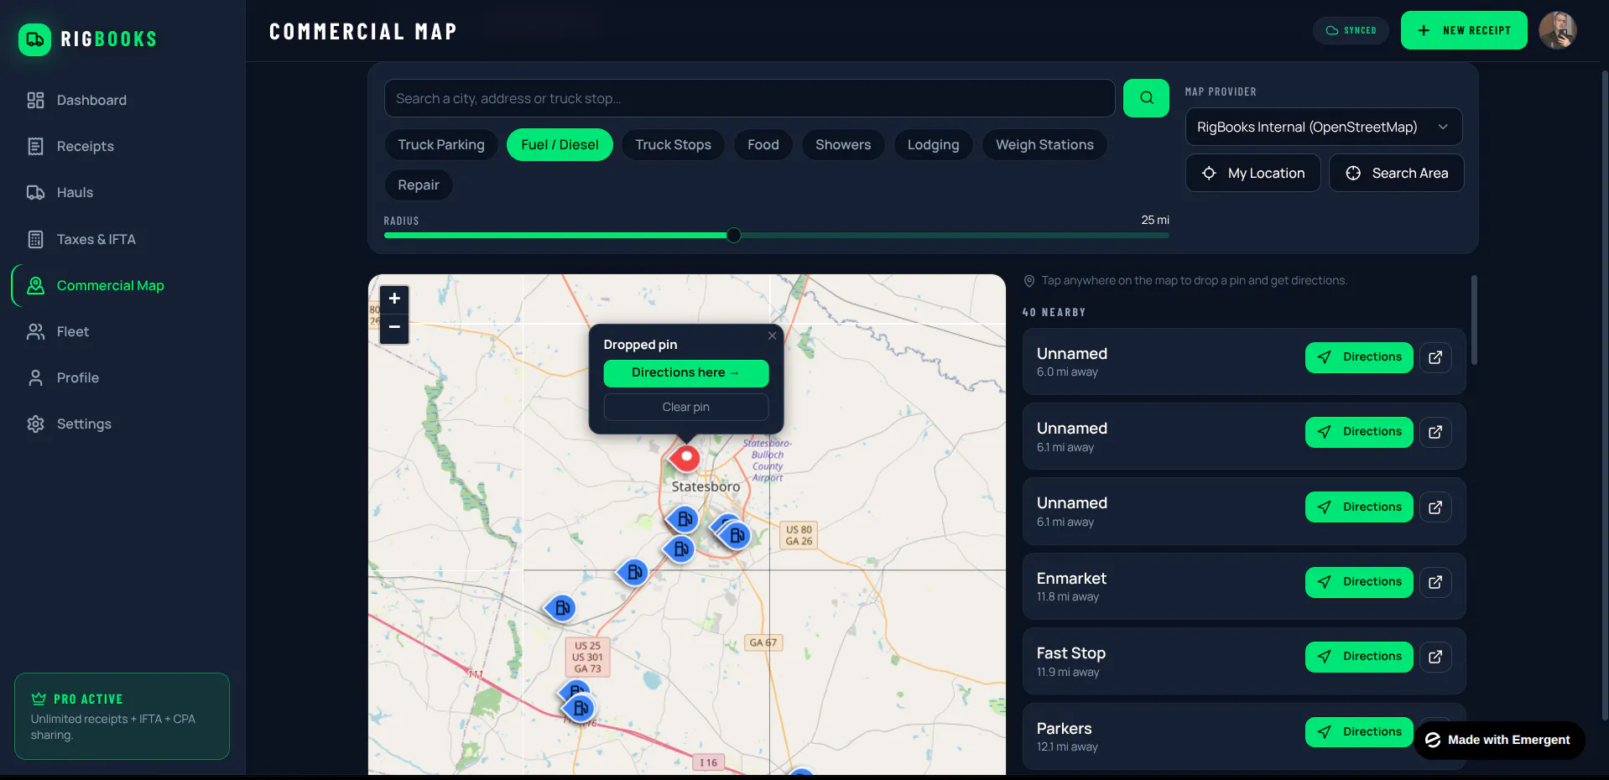
Task: Zoom in on the map
Action: (x=394, y=299)
